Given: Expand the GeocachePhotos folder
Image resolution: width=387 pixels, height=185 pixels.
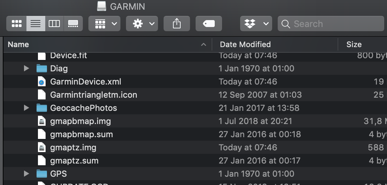Looking at the screenshot, I should [x=26, y=108].
